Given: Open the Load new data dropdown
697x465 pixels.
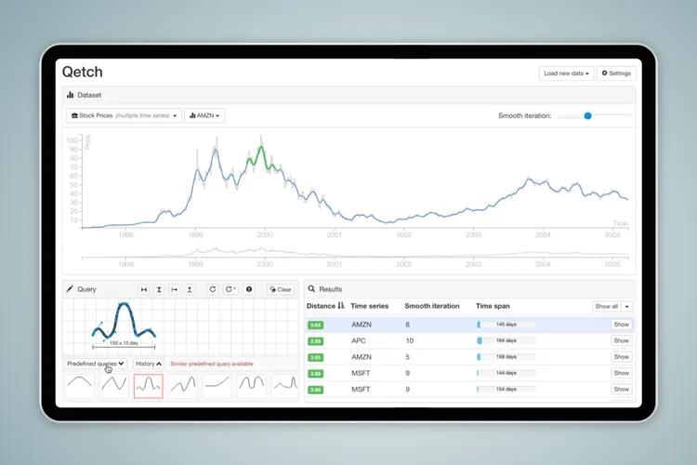Looking at the screenshot, I should (566, 73).
